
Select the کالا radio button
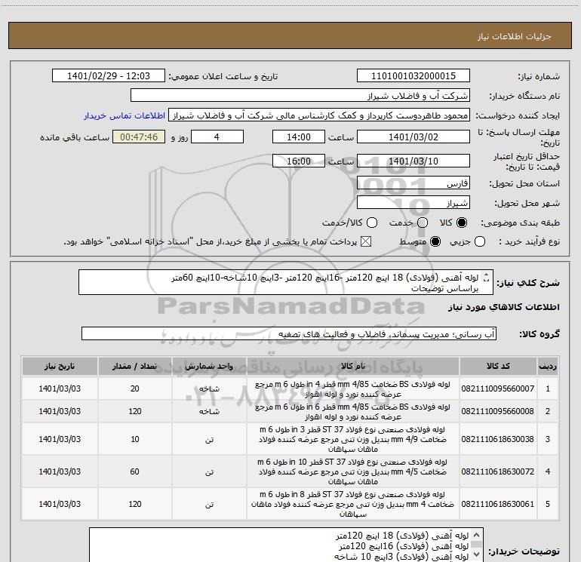click(x=462, y=223)
